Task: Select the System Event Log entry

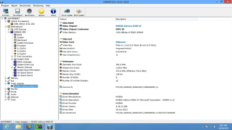Action: (x=25, y=65)
